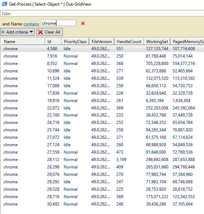Select chrome row with Id 11,524
204x214 pixels.
[103, 78]
